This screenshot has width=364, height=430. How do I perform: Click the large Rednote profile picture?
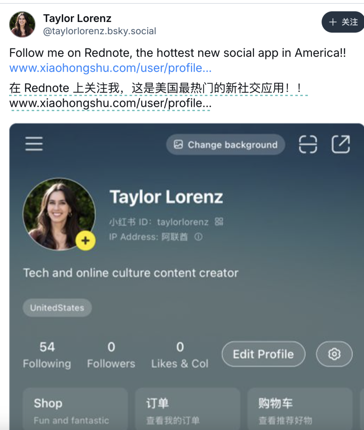tap(59, 213)
